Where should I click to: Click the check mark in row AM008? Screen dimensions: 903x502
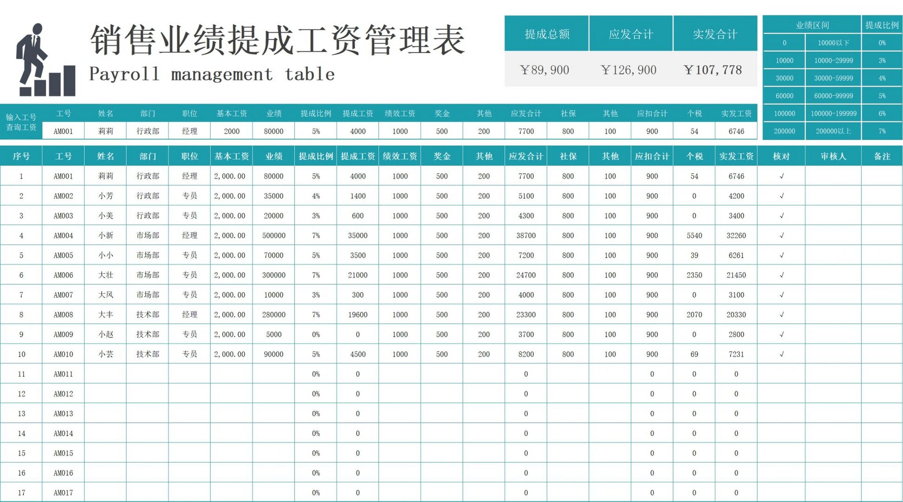(781, 315)
